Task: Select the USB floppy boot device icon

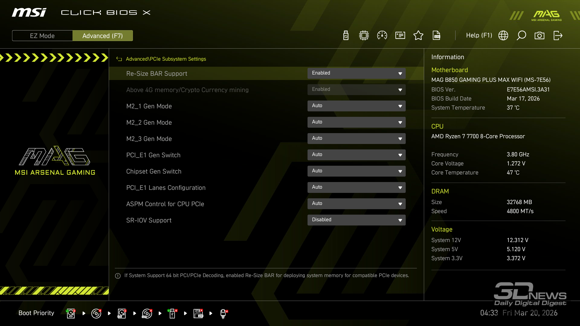Action: [198, 313]
